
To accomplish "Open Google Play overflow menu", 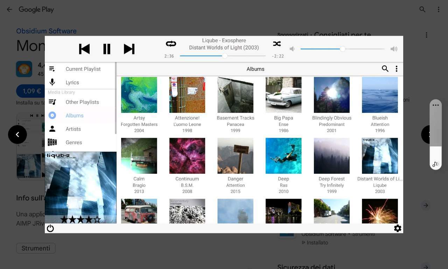I will [439, 9].
